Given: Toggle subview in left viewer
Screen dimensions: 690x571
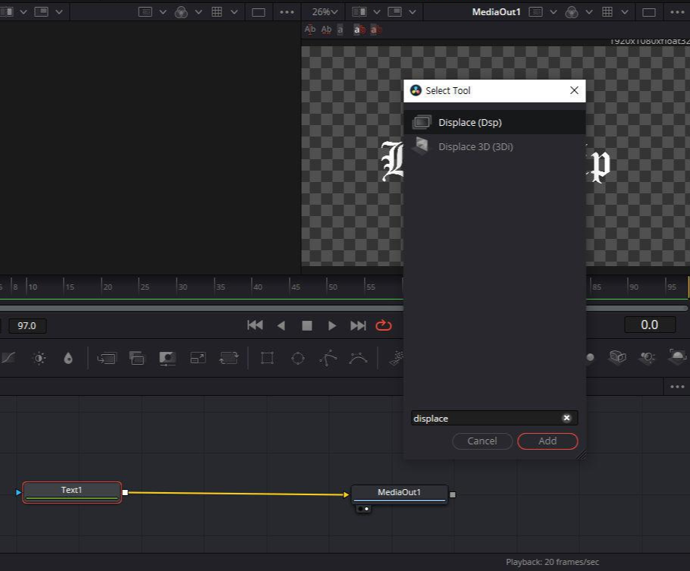Looking at the screenshot, I should tap(42, 12).
